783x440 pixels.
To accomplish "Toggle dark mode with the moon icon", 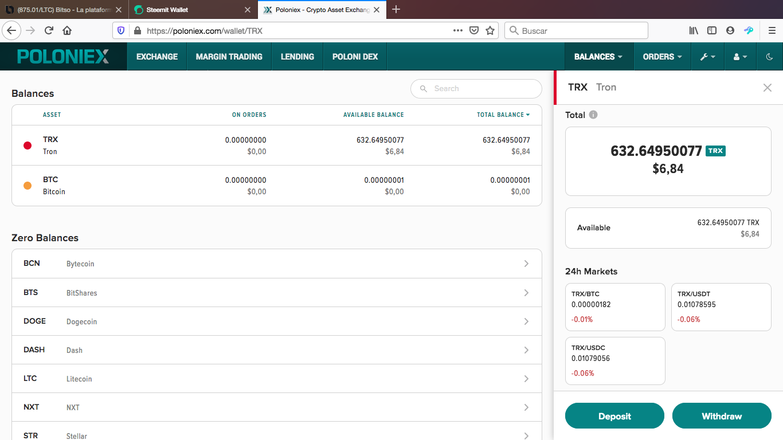I will point(770,57).
